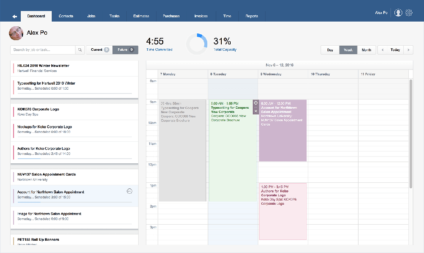Click the calendar vertical scrollbar
The height and width of the screenshot is (253, 424).
(x=411, y=134)
